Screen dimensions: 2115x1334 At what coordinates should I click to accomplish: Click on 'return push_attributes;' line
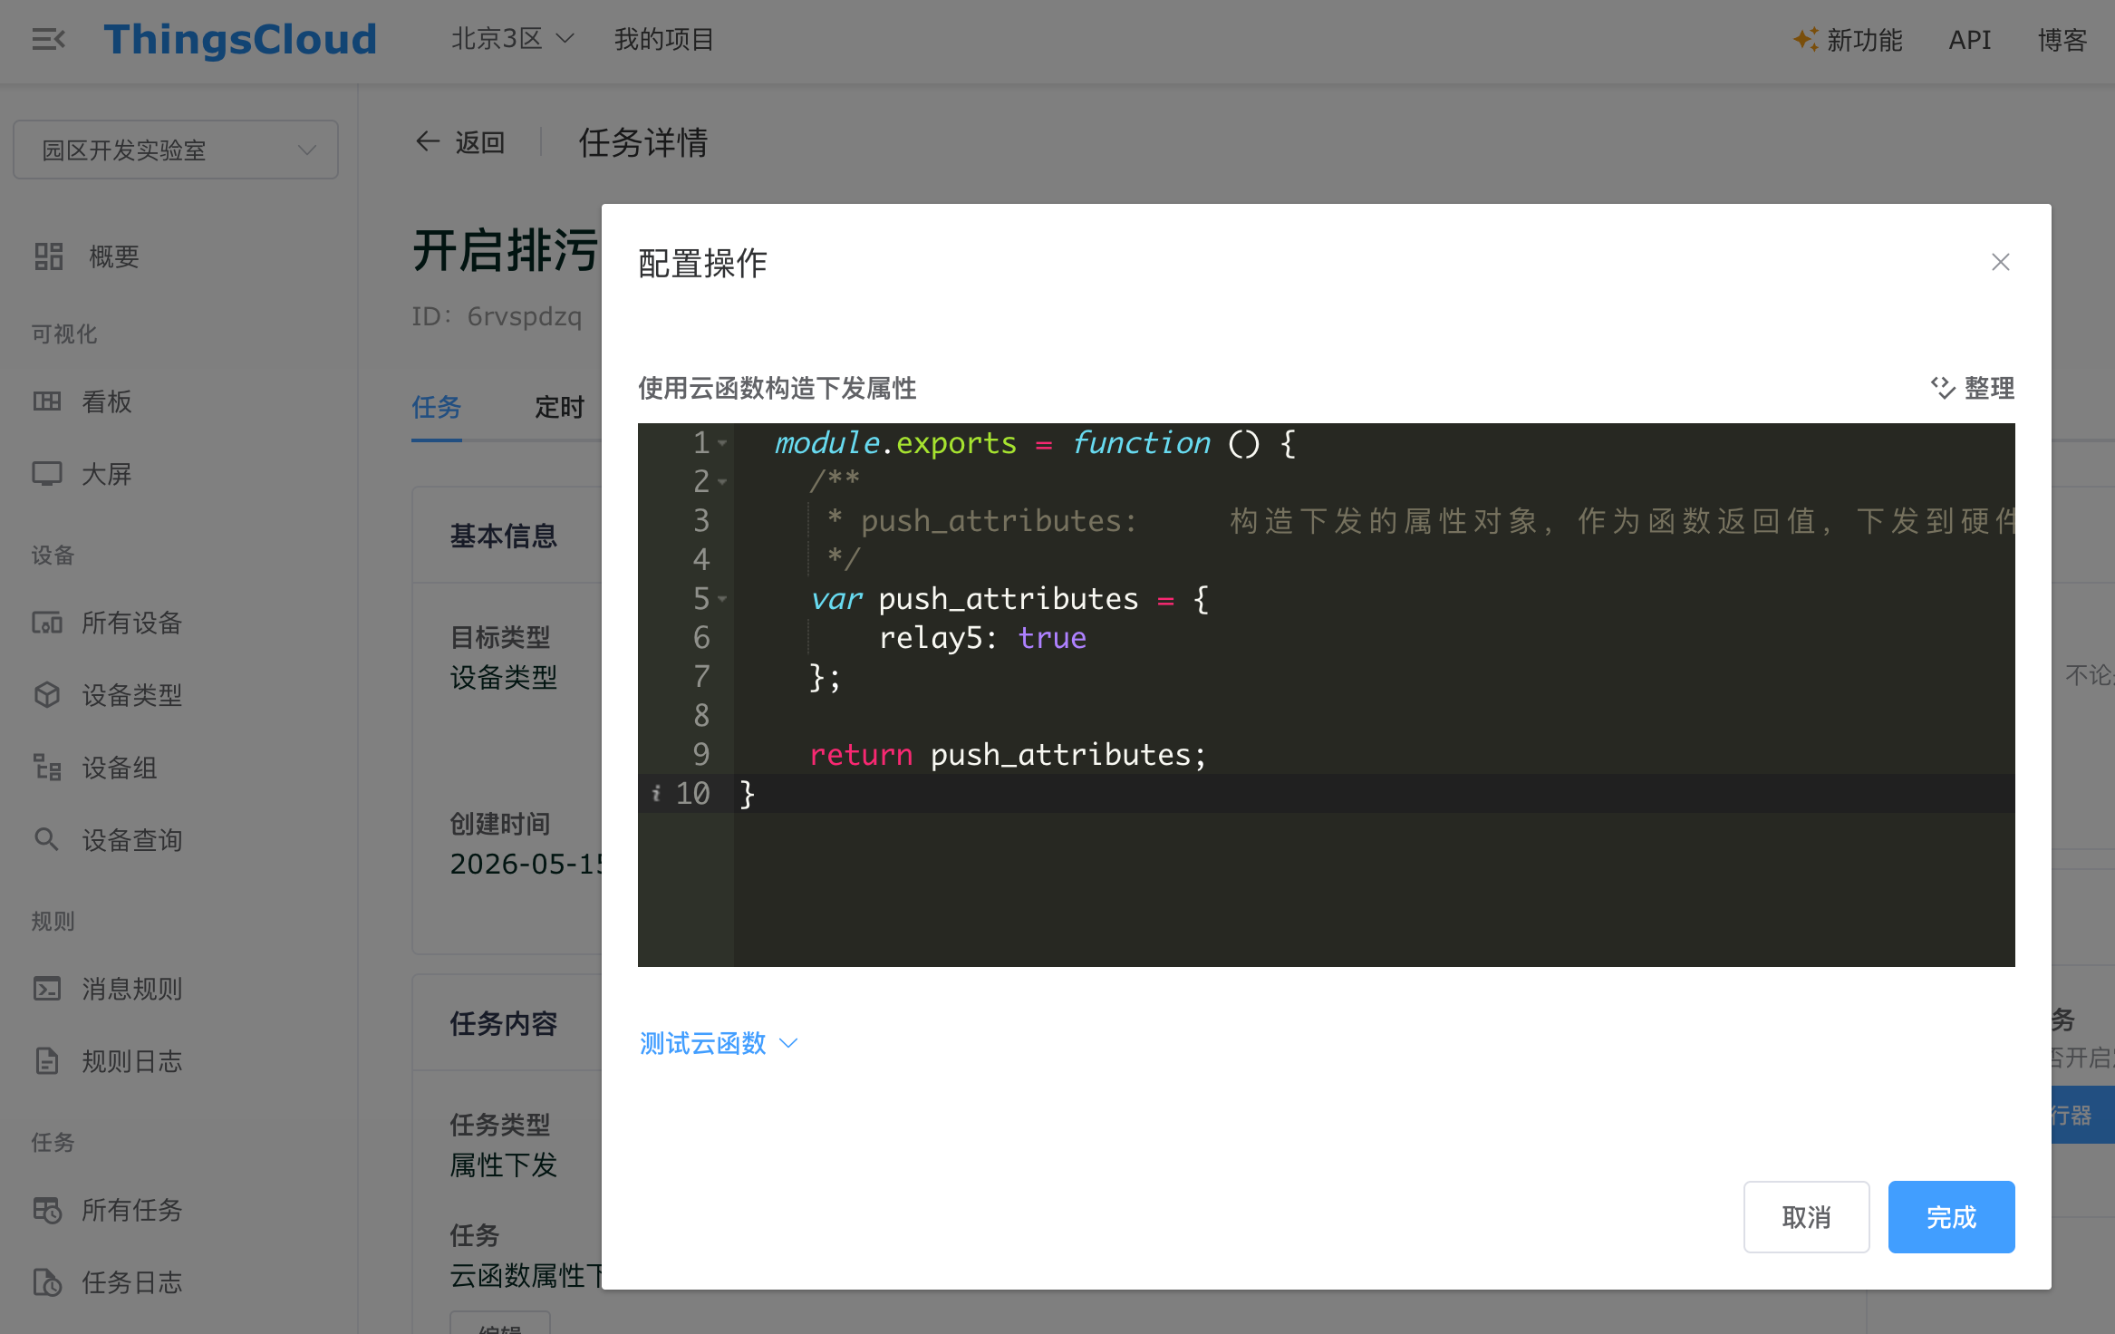point(1008,755)
